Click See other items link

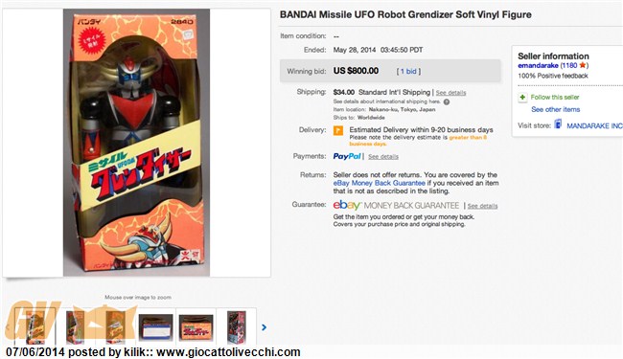(556, 109)
